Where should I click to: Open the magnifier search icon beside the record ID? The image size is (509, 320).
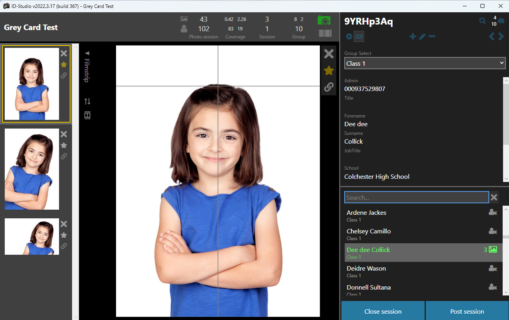click(x=482, y=21)
